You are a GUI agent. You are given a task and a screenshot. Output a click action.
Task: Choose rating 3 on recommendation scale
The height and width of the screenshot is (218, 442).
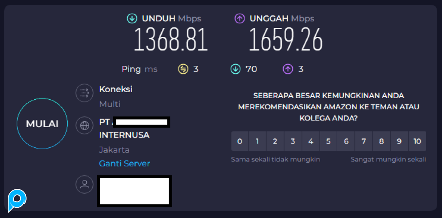click(293, 141)
